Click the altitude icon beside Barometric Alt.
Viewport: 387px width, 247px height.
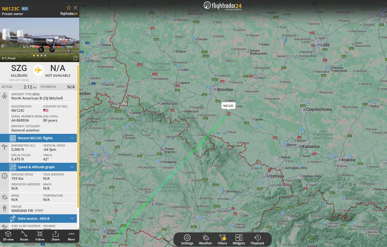coord(5,147)
